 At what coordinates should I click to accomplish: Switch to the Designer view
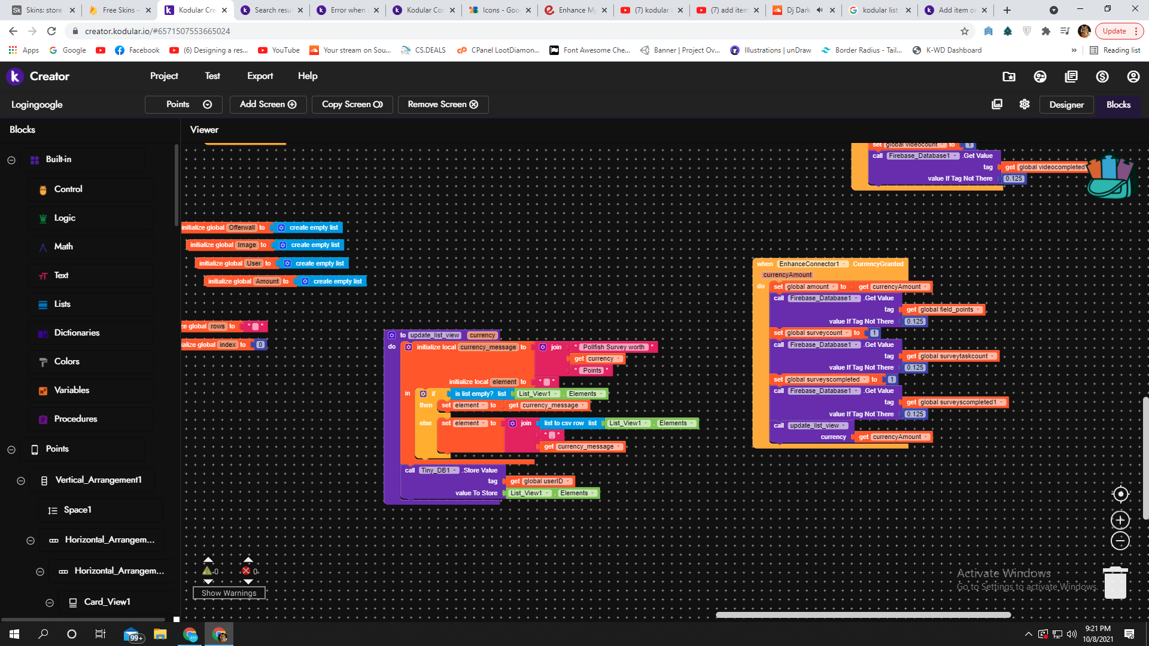(x=1066, y=105)
